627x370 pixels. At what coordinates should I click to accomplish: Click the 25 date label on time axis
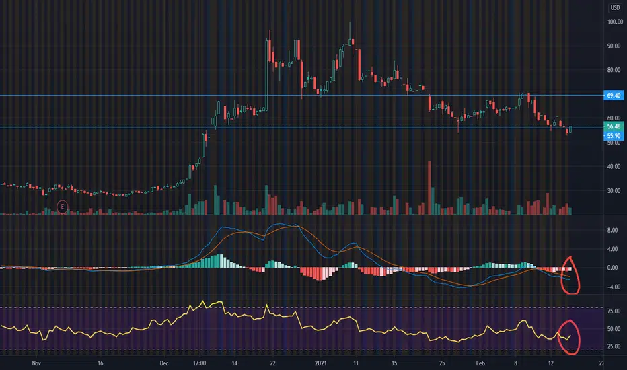(442, 363)
